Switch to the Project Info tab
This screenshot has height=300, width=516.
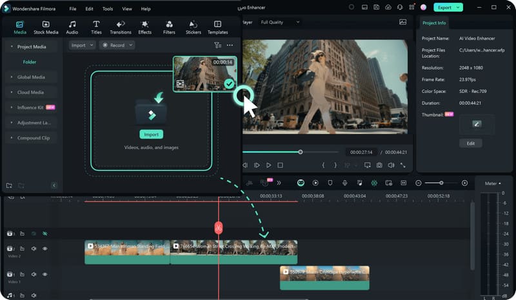(433, 23)
